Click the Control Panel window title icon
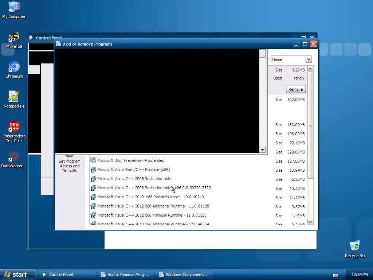The width and height of the screenshot is (373, 280). coord(31,38)
